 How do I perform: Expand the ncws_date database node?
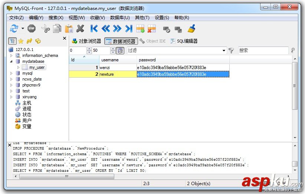point(11,79)
